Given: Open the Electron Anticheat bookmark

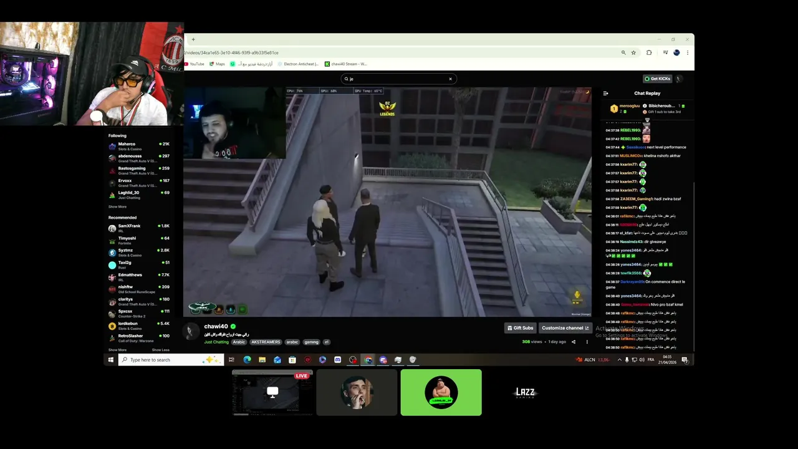Looking at the screenshot, I should pos(298,64).
